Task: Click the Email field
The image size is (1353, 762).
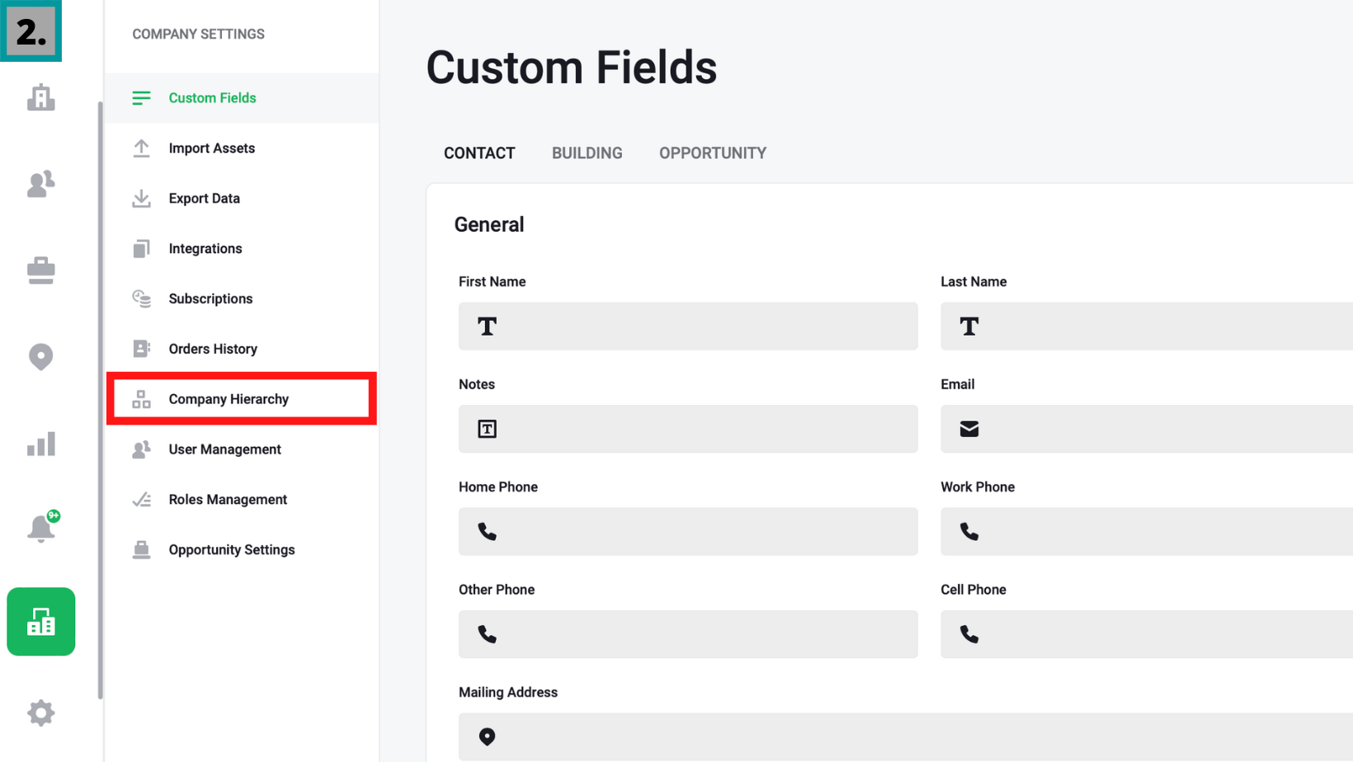Action: [1145, 429]
